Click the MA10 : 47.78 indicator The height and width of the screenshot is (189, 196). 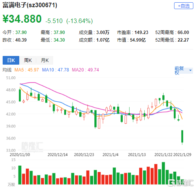point(56,70)
